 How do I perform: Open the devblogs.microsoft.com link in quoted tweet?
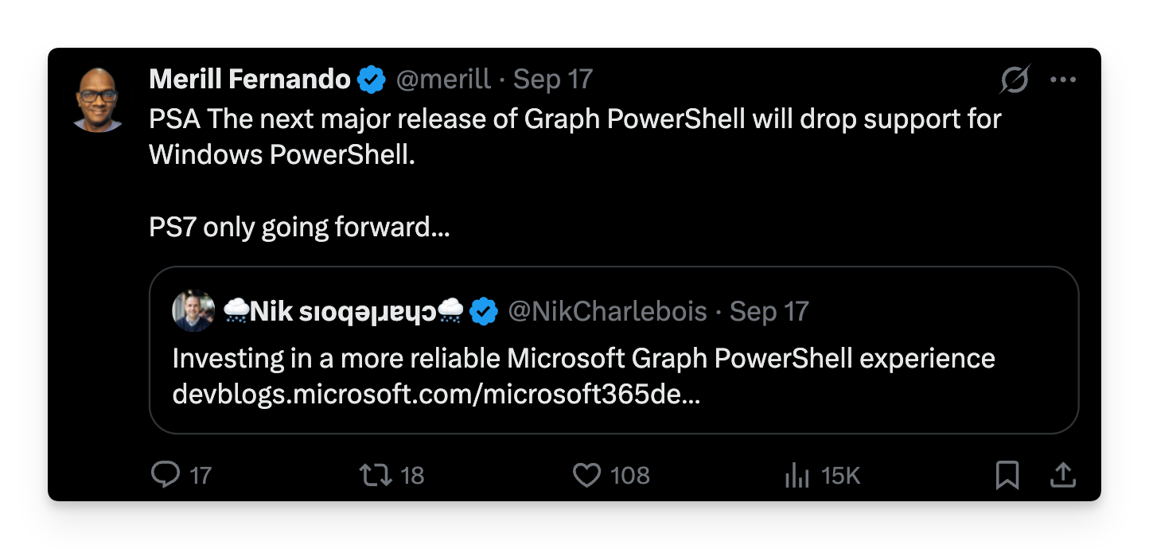coord(436,395)
